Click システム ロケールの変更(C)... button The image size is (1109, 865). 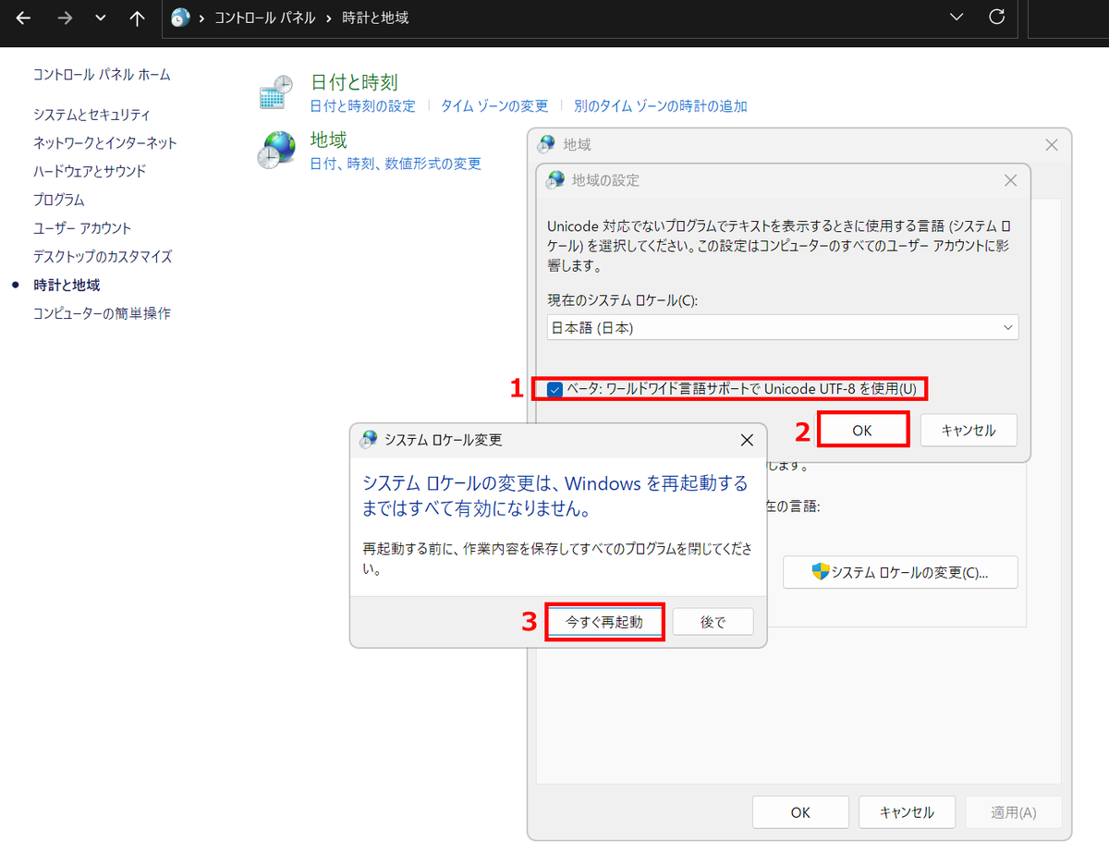pos(900,572)
